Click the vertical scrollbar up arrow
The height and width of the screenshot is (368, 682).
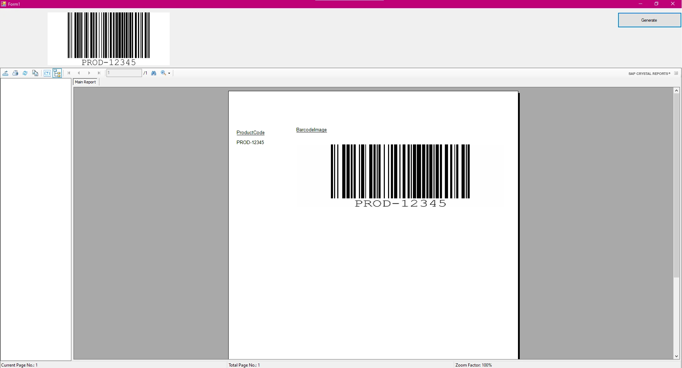(676, 91)
